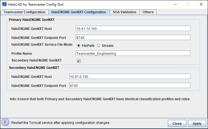Focus the Secondary Endpoint Port field
208x129 pixels.
130,86
